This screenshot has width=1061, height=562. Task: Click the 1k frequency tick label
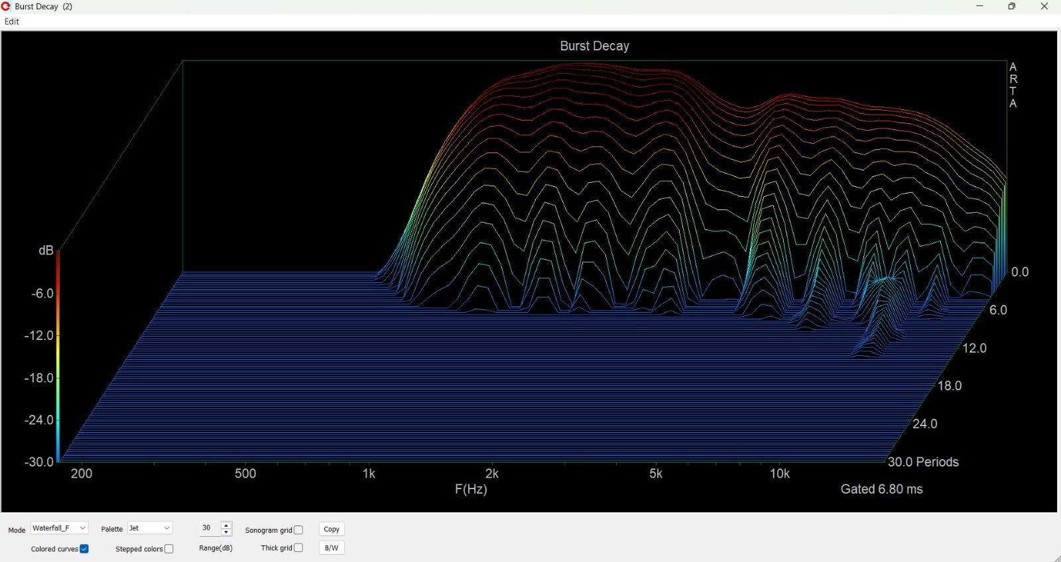(x=369, y=474)
